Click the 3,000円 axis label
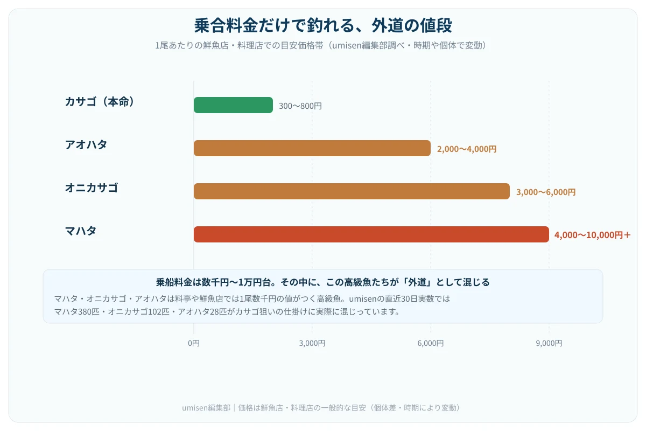Screen dimensions: 646x431 312,343
